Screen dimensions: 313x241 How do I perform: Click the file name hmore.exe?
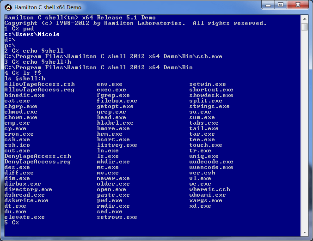(x=113, y=128)
